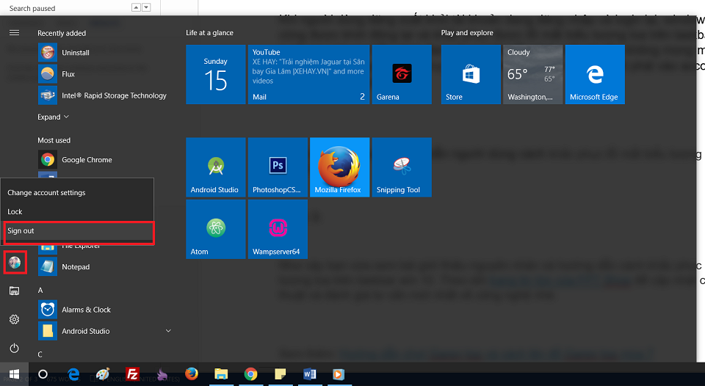Open File Explorer folder on taskbar
This screenshot has height=386, width=705.
(x=221, y=374)
